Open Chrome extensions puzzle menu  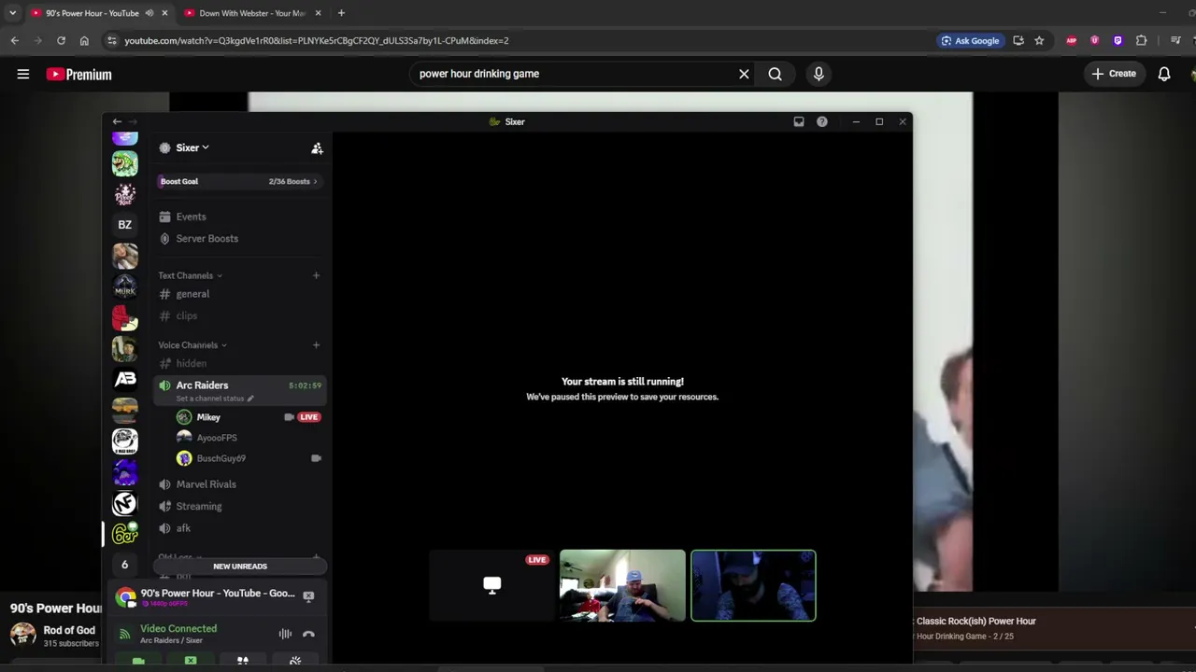pyautogui.click(x=1141, y=40)
